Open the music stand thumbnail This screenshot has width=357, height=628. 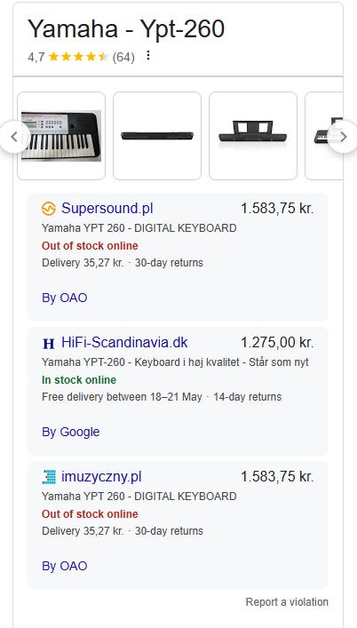point(253,136)
